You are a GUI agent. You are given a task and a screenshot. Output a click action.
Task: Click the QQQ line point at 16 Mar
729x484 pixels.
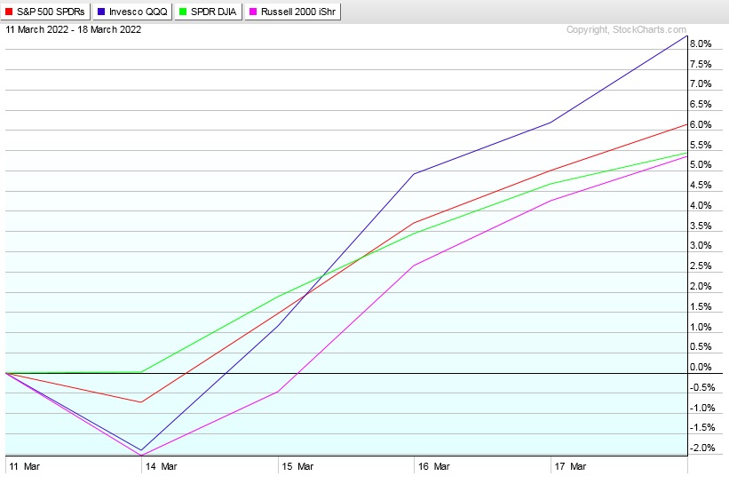[415, 174]
